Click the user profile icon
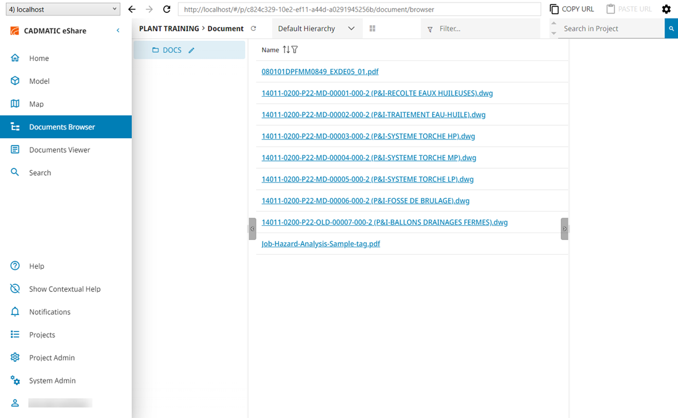The image size is (678, 418). 15,403
